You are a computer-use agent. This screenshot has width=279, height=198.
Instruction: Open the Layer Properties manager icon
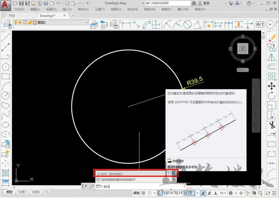(x=7, y=24)
